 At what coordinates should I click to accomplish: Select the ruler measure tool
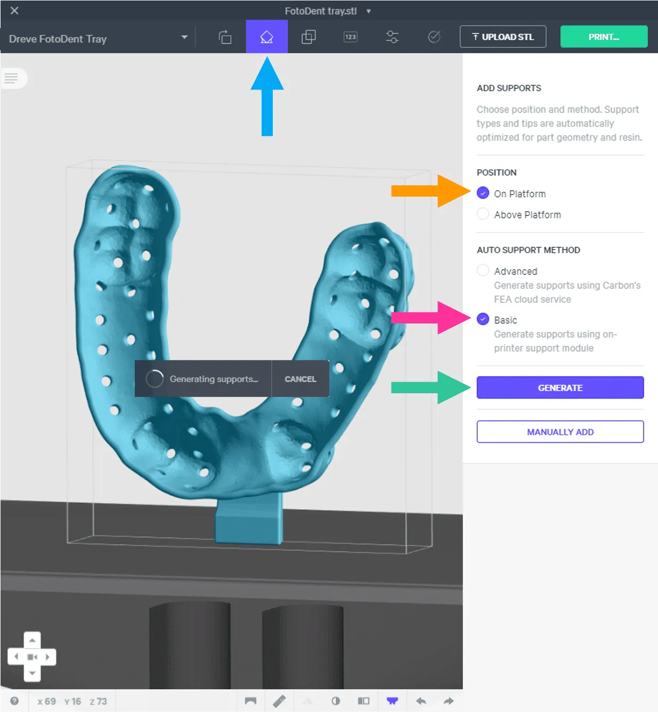pos(279,701)
